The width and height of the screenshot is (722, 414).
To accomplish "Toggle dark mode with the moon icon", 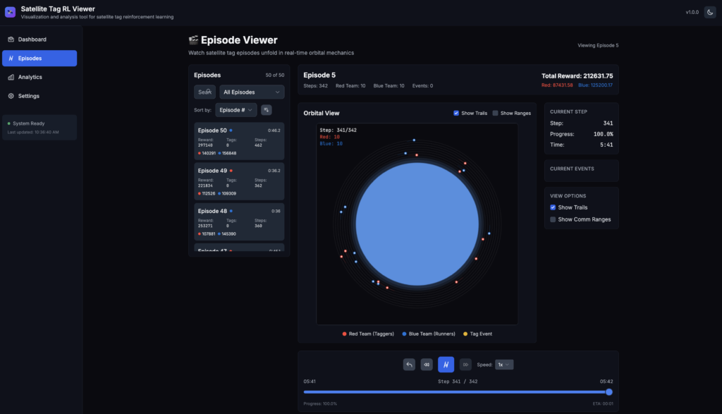I will point(710,12).
